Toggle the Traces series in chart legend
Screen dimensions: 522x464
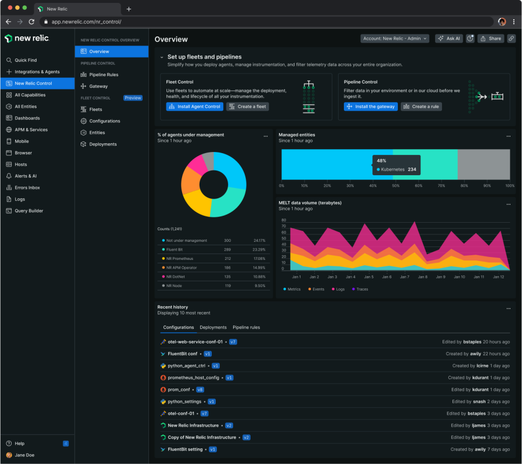coord(362,289)
